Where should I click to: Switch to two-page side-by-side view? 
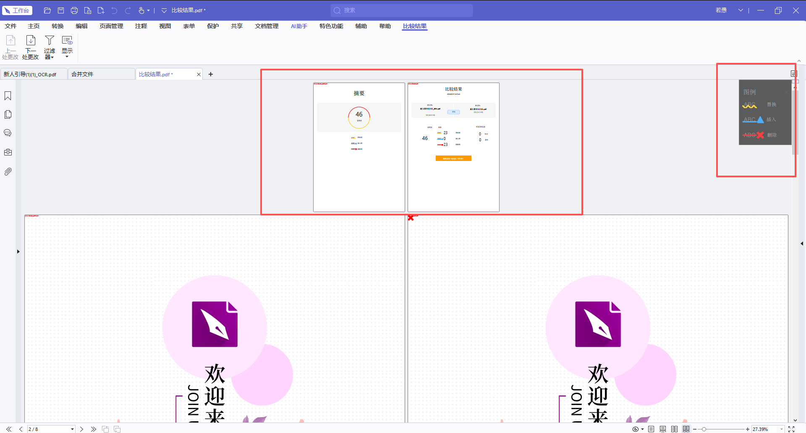pyautogui.click(x=675, y=429)
